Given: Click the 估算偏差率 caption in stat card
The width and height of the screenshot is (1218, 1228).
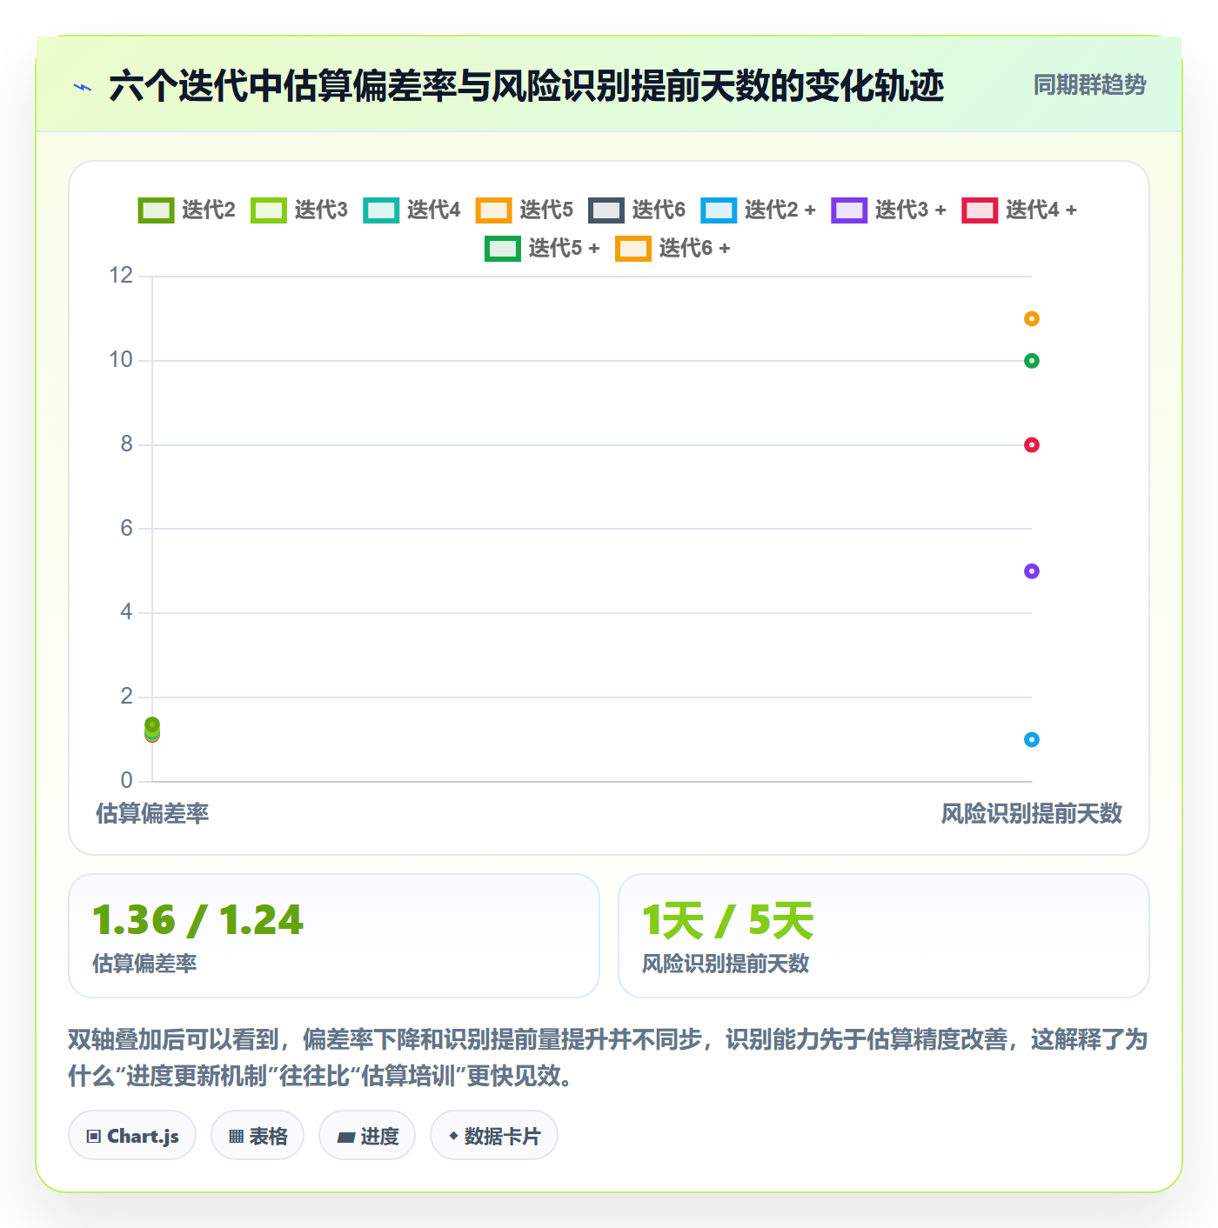Looking at the screenshot, I should (144, 964).
